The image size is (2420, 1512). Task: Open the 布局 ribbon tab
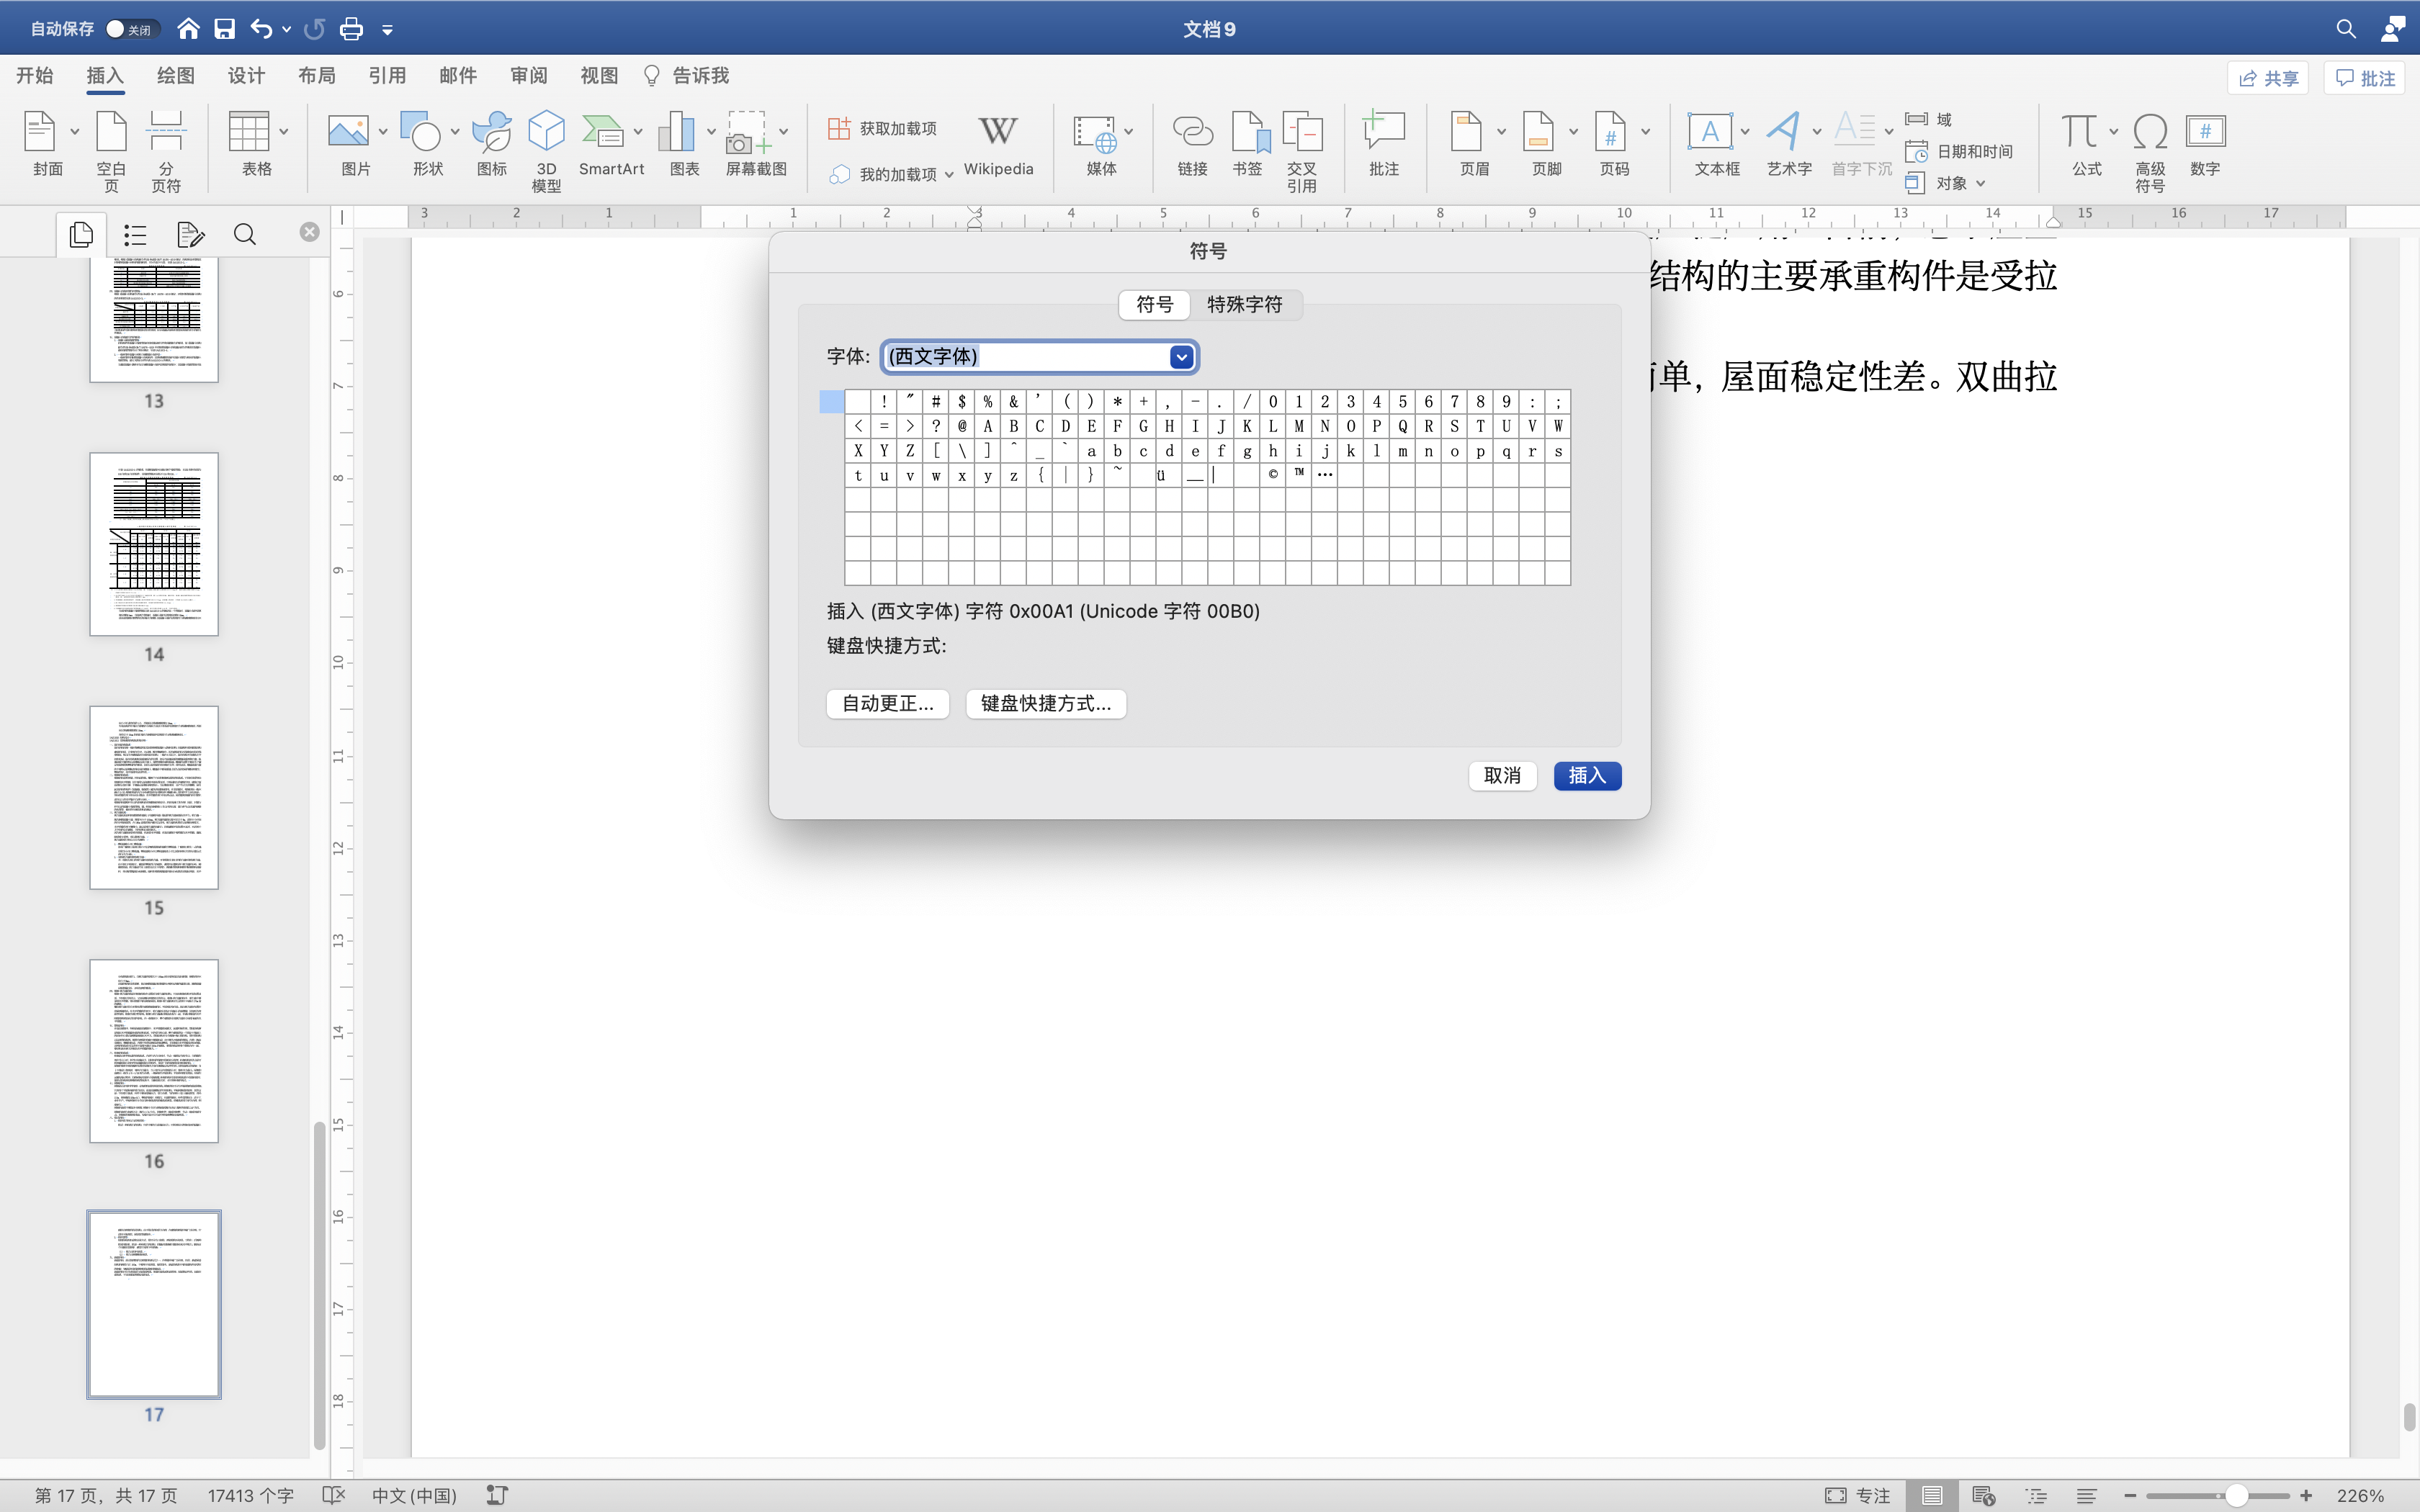316,76
